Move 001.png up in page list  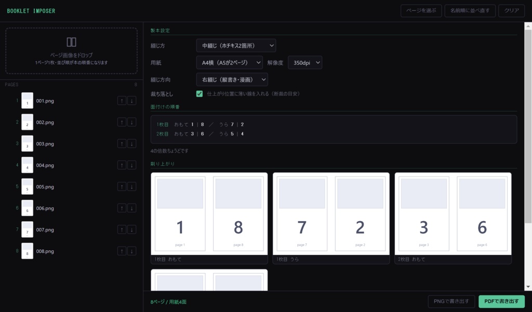tap(122, 101)
